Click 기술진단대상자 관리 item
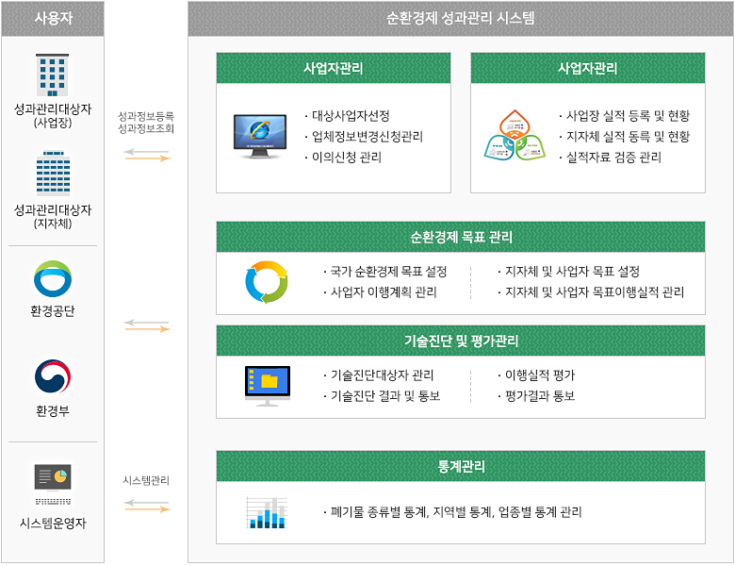 (x=382, y=375)
